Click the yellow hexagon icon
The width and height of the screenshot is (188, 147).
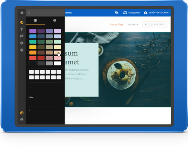tap(22, 113)
